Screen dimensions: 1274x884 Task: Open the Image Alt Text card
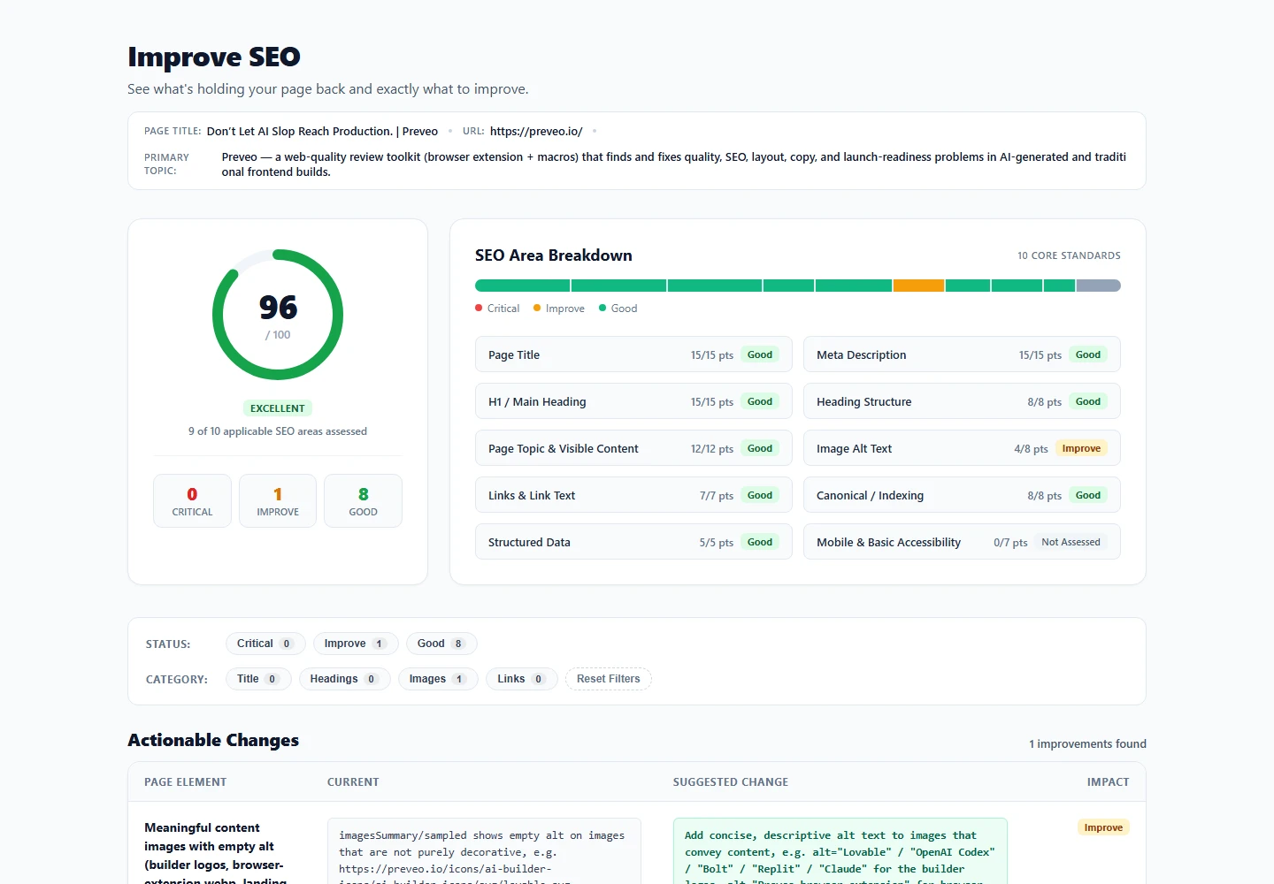[x=962, y=448]
